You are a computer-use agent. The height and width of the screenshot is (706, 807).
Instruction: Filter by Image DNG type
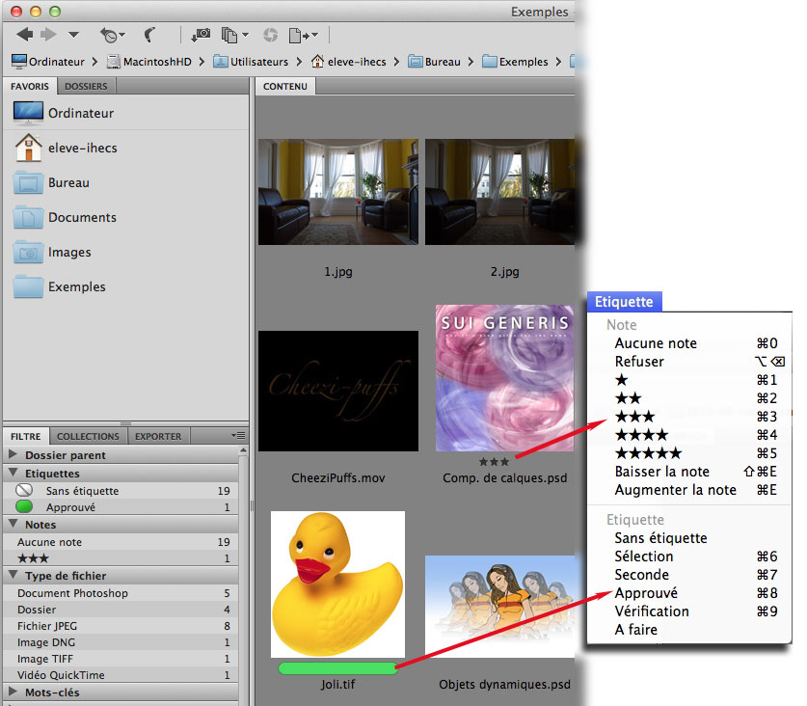(121, 642)
